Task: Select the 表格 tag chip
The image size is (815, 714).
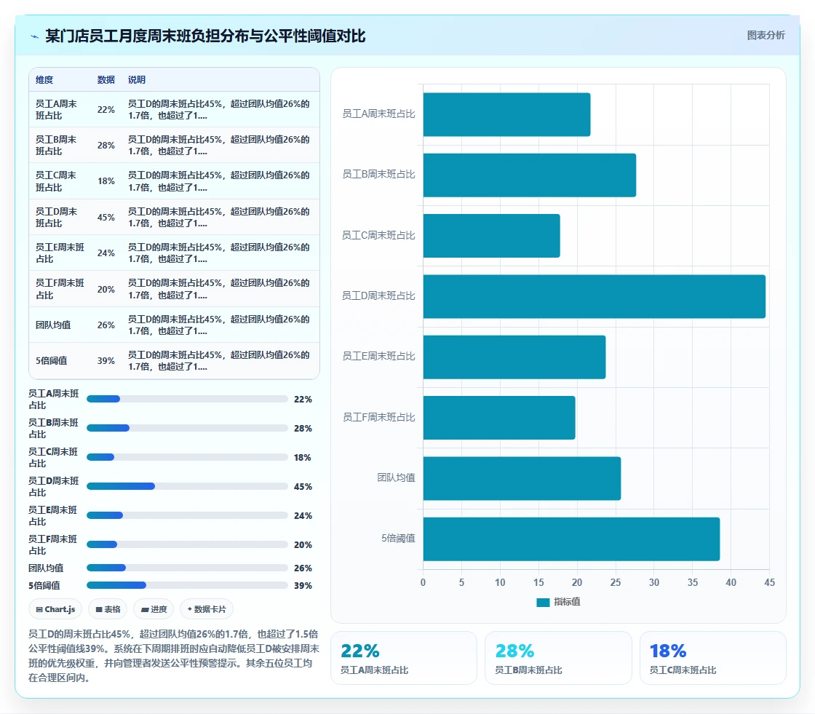Action: pos(108,609)
